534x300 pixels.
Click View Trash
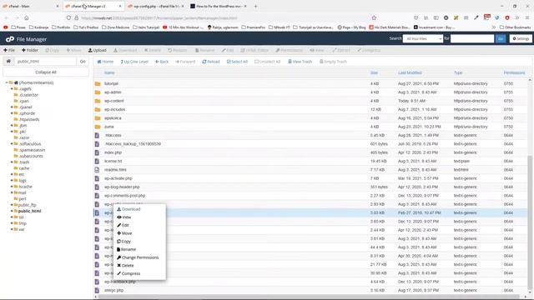click(300, 62)
